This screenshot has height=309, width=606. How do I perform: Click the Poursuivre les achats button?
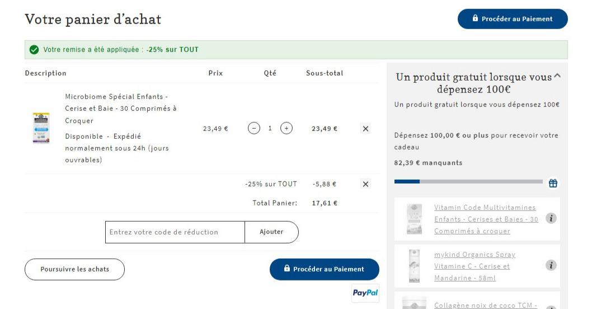[x=74, y=269]
